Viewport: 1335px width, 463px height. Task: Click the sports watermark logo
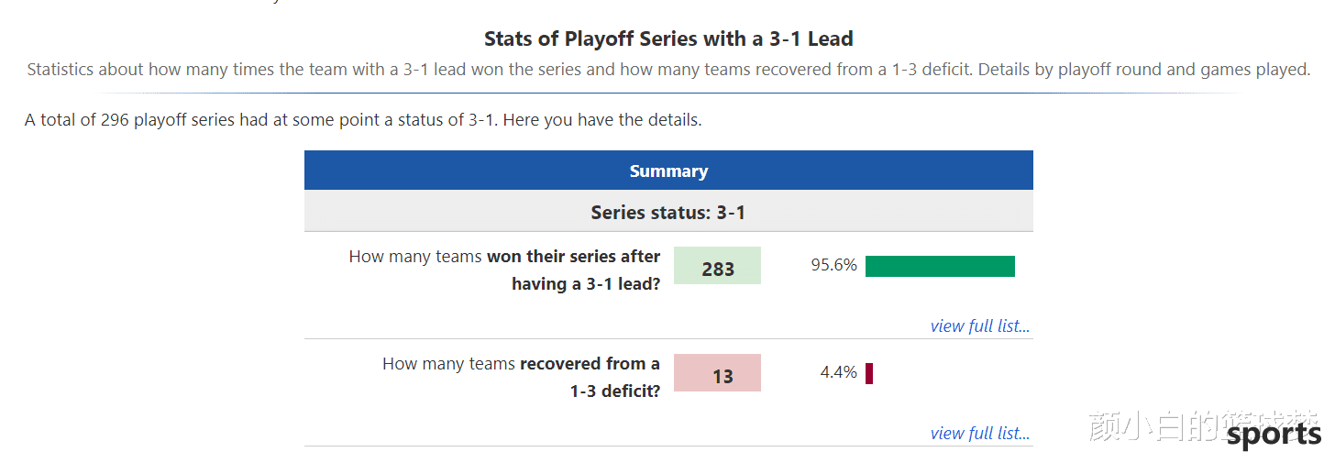tap(1274, 434)
